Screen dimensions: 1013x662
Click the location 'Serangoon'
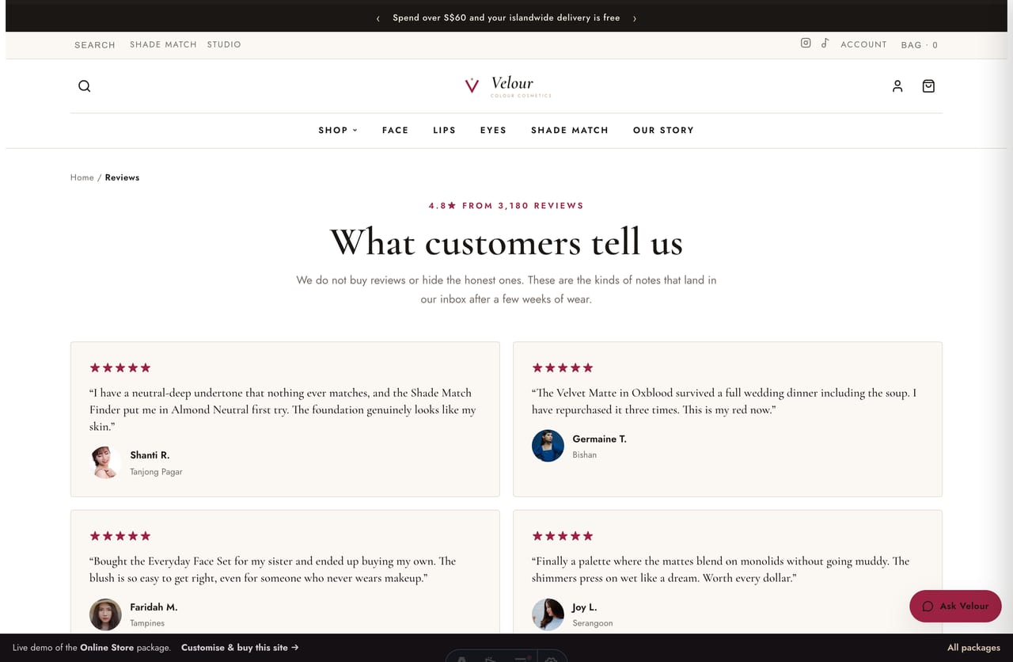pyautogui.click(x=593, y=624)
